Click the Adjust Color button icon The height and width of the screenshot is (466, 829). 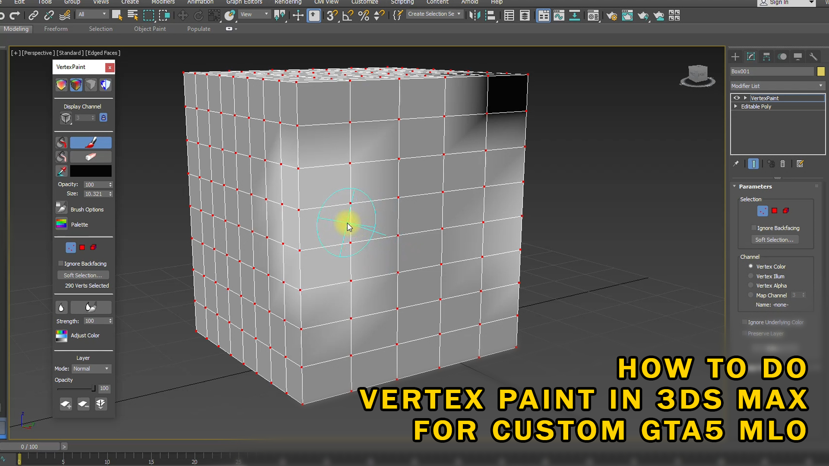(61, 336)
